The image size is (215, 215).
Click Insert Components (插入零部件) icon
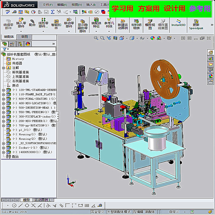point(21,23)
